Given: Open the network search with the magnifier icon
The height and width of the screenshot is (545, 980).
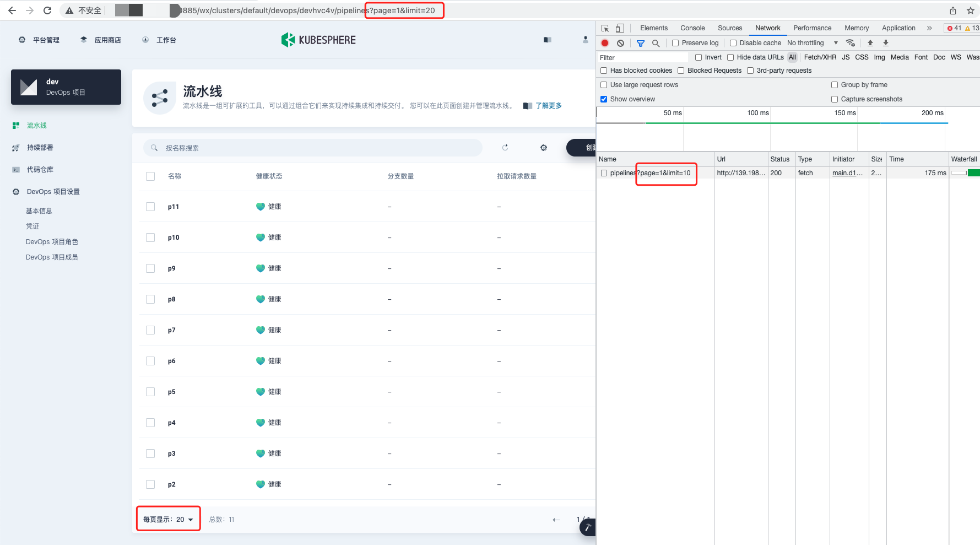Looking at the screenshot, I should (656, 42).
